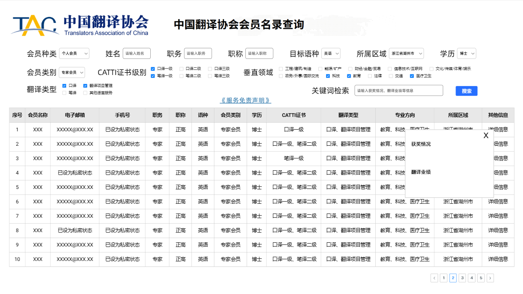Open 详细信息 for row 10

(x=498, y=259)
